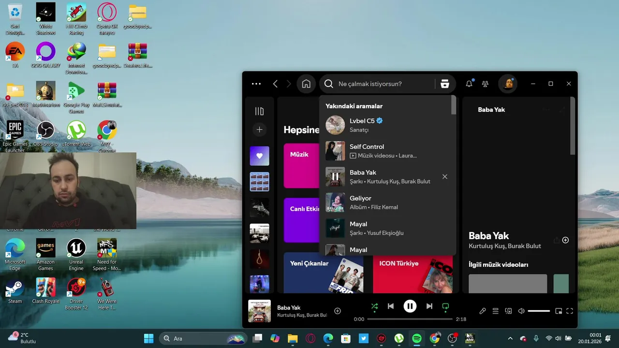Select Unreal Engine desktop shortcut

click(x=76, y=255)
